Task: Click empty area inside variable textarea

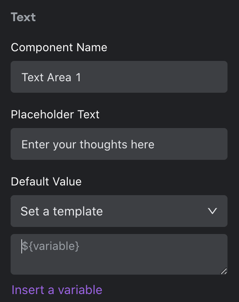Action: pyautogui.click(x=135, y=262)
